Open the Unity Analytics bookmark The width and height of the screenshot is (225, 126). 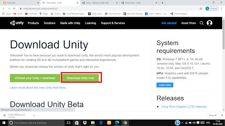coord(179,14)
